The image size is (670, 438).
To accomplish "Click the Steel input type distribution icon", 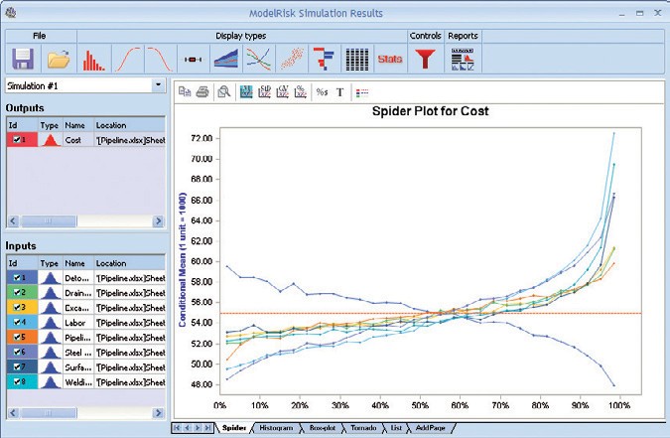I will [x=50, y=352].
